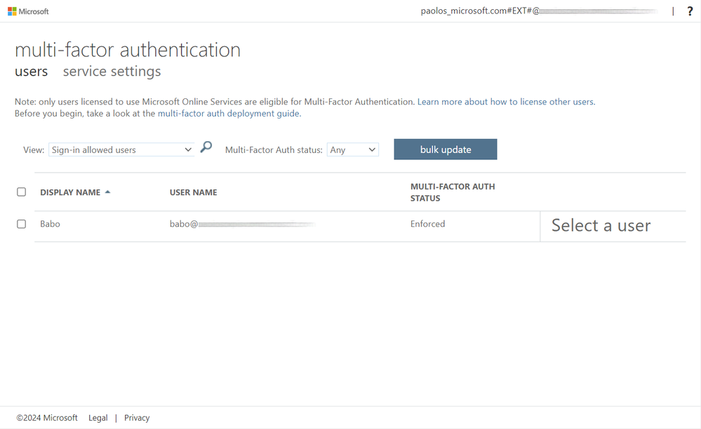701x429 pixels.
Task: Open the Legal link in footer
Action: [98, 418]
